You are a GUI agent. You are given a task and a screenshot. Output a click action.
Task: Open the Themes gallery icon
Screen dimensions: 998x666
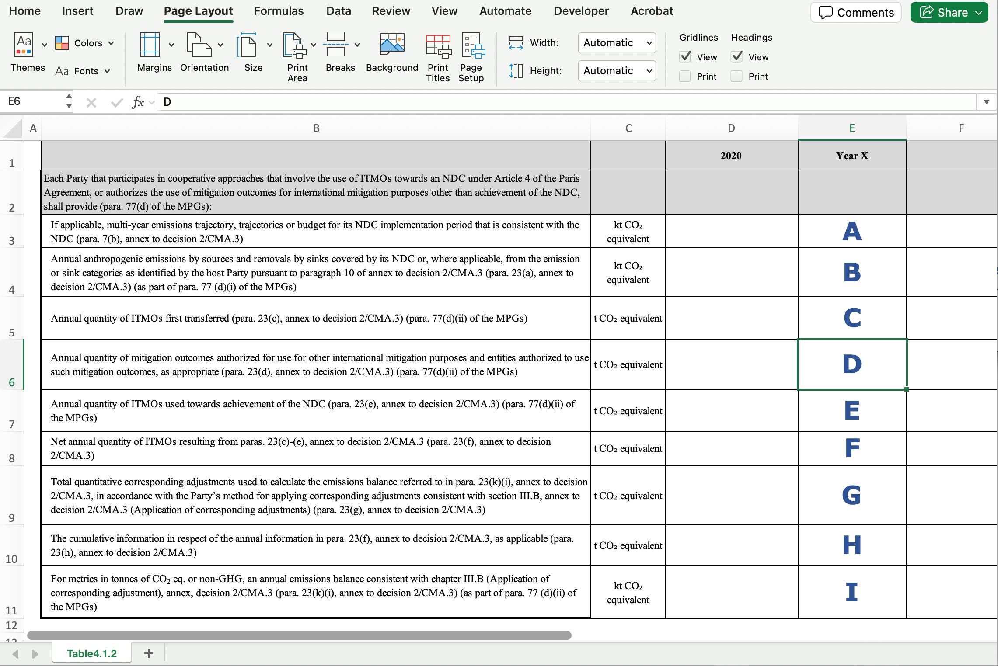(x=24, y=45)
